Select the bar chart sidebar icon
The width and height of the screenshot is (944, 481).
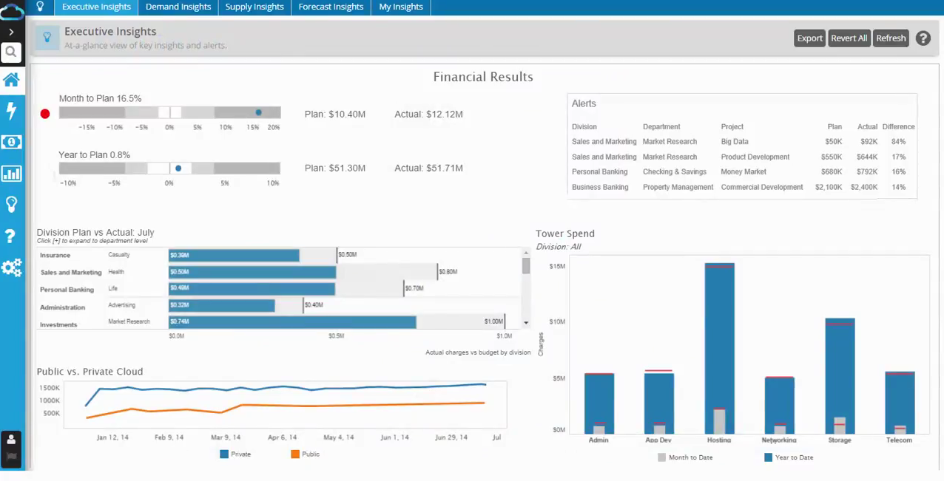click(x=11, y=174)
